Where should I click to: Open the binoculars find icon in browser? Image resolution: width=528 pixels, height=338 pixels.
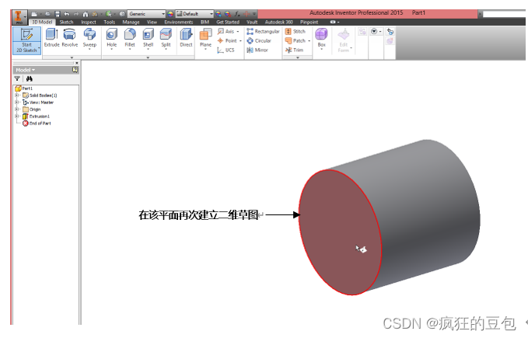click(30, 78)
